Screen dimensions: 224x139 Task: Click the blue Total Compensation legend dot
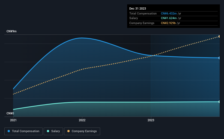pos(9,131)
